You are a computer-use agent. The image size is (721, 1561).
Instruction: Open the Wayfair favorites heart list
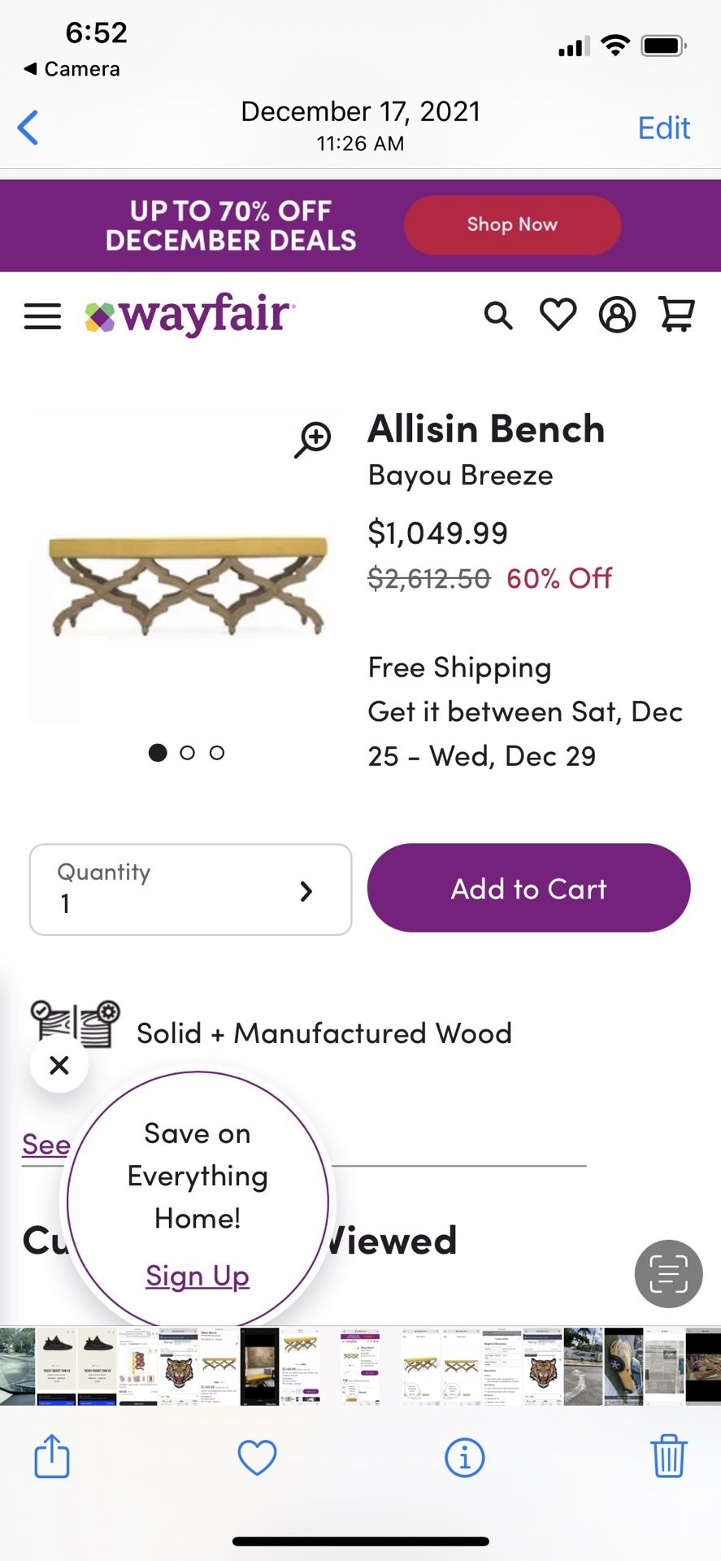click(x=558, y=315)
